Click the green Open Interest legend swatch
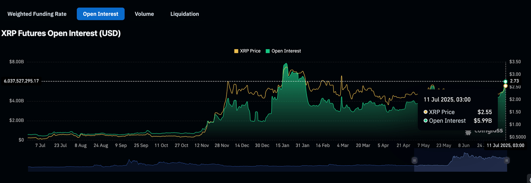531x183 pixels. 268,51
